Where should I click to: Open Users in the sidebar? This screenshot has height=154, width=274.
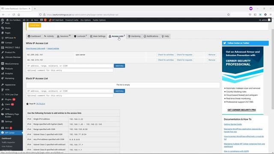point(8,104)
